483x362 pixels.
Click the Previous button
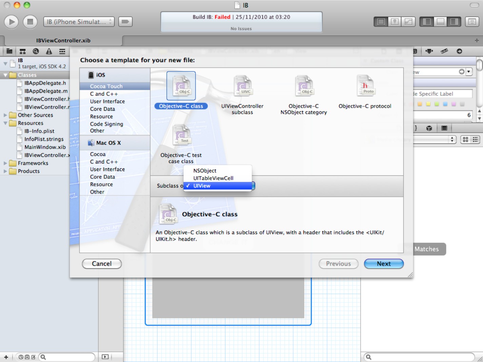(x=338, y=264)
